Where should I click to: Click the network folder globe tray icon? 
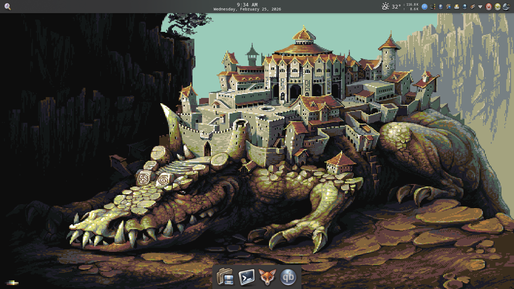pos(449,7)
